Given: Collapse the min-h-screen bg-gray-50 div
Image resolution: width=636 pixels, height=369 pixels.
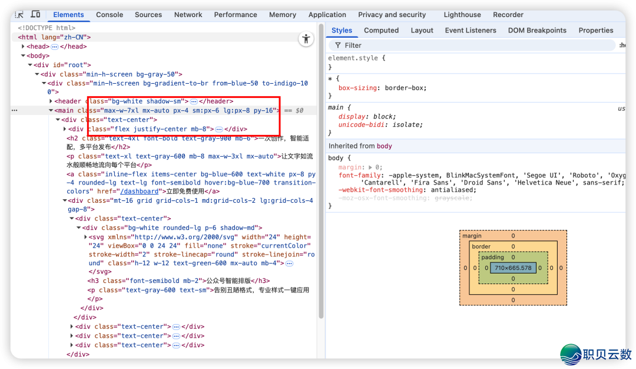Looking at the screenshot, I should pos(37,74).
